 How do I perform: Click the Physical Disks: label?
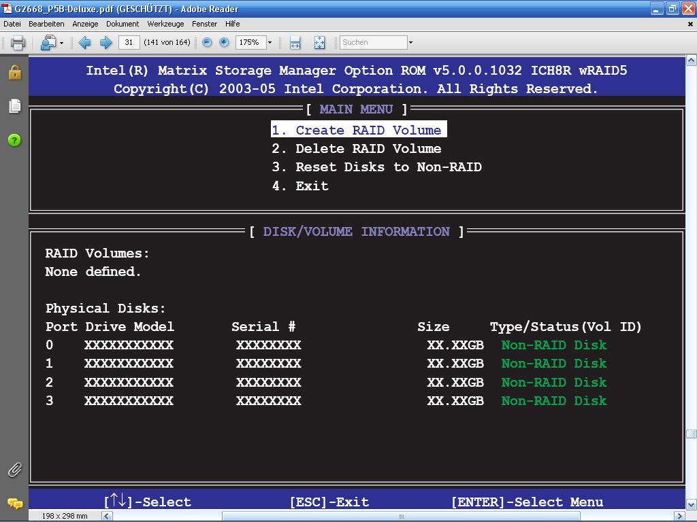106,309
